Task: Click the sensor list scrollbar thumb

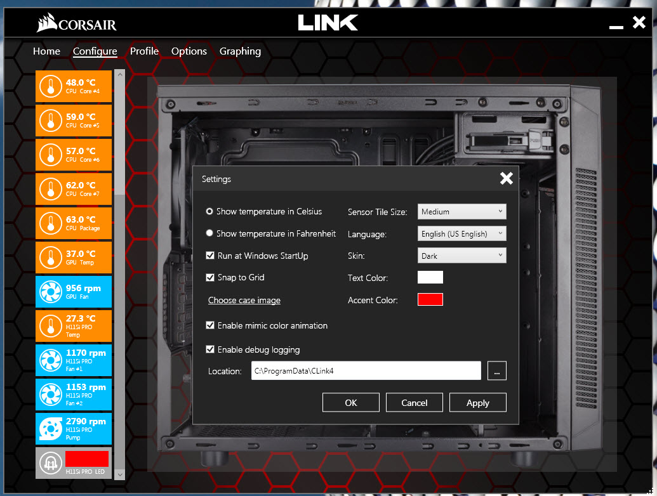Action: click(120, 137)
